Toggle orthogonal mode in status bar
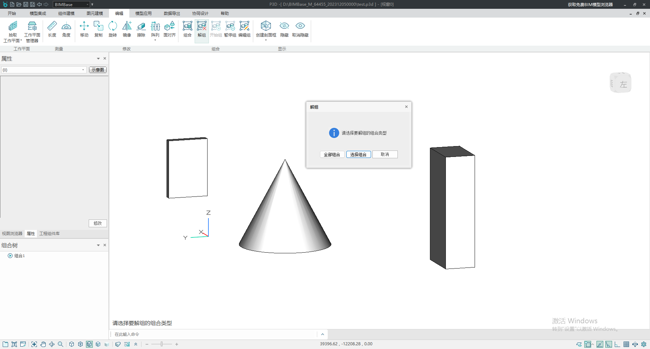The height and width of the screenshot is (349, 650). [617, 344]
